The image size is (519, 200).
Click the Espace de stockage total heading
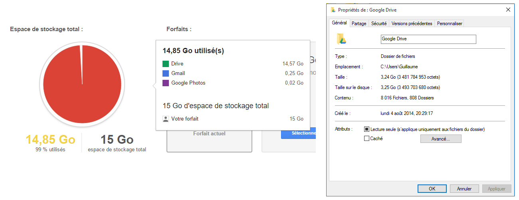click(x=46, y=29)
